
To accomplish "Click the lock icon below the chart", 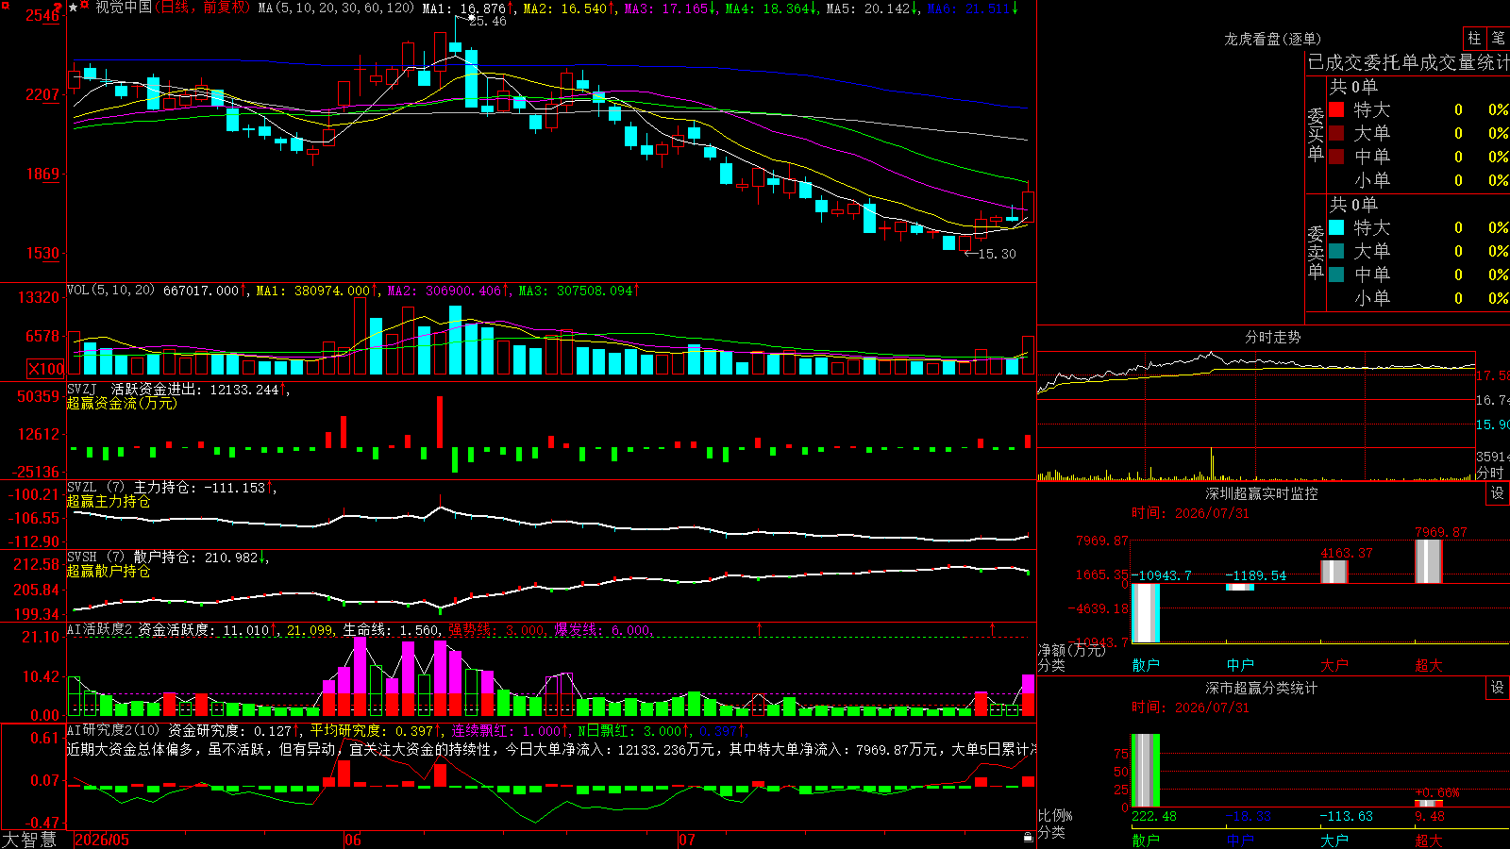I will [1028, 837].
